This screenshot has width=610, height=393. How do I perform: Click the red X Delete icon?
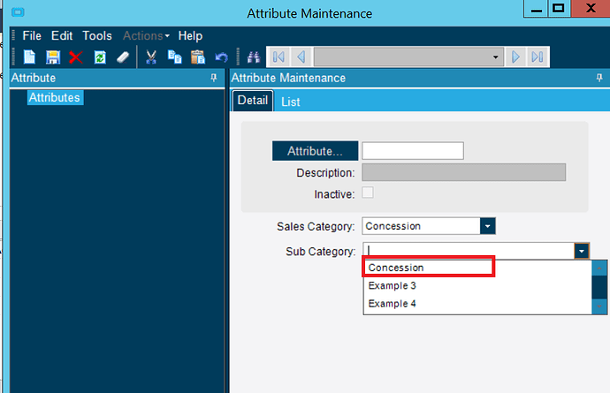pyautogui.click(x=76, y=57)
